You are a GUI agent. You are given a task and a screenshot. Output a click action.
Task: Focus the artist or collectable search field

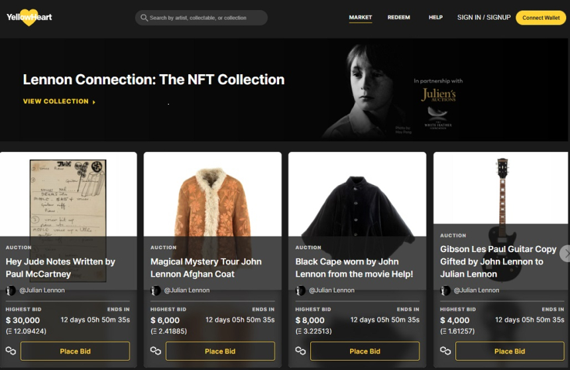[x=205, y=18]
